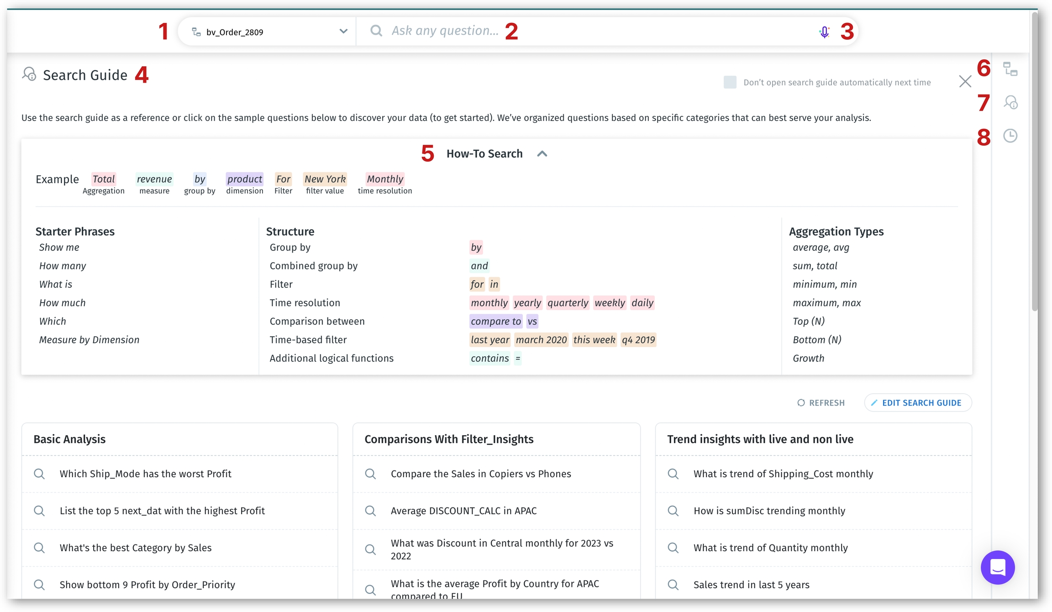
Task: Click magnifier icon in search bar
Action: click(376, 31)
